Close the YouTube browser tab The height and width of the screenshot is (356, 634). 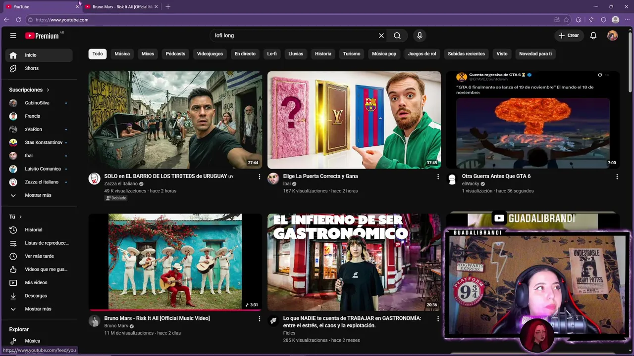pos(77,6)
